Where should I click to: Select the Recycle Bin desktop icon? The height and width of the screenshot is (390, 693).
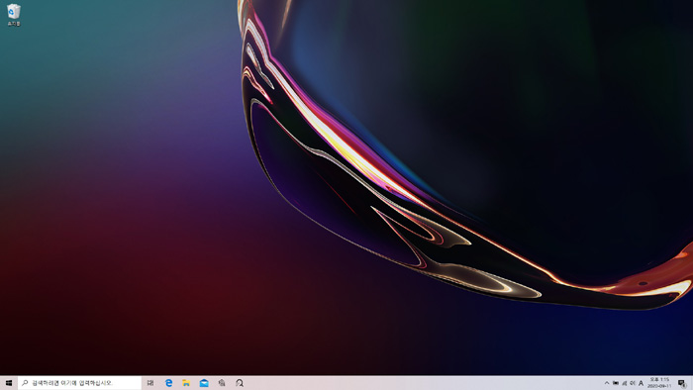point(14,15)
